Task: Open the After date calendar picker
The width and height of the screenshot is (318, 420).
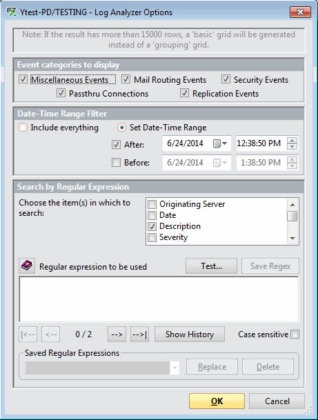Action: click(x=220, y=143)
